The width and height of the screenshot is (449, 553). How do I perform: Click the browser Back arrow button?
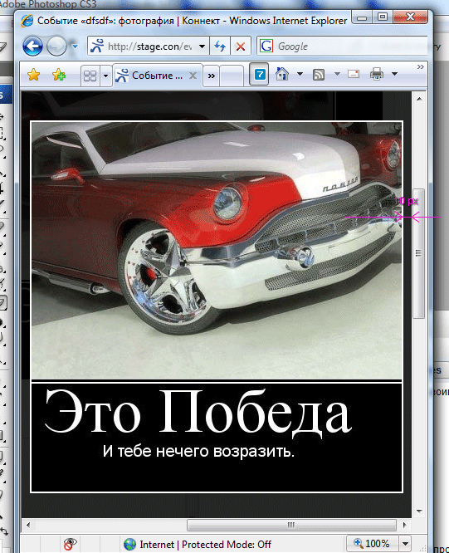click(x=32, y=46)
